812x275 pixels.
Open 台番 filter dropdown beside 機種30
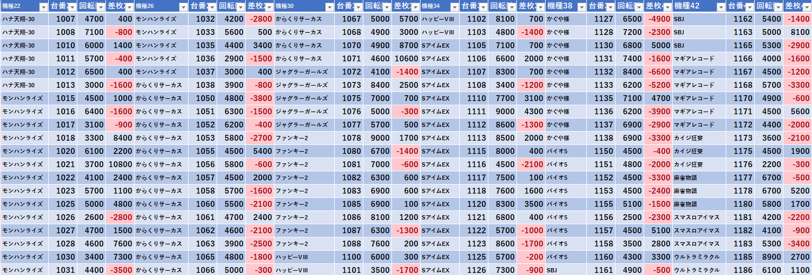358,7
